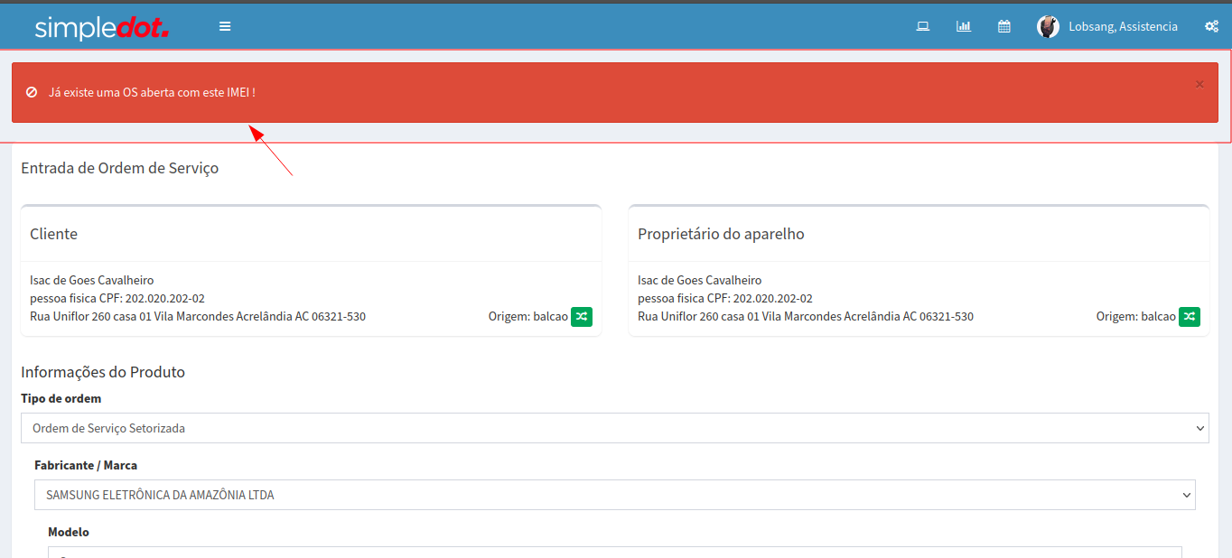Screen dimensions: 1232x558
Task: Open the Modelo selection field
Action: click(x=614, y=553)
